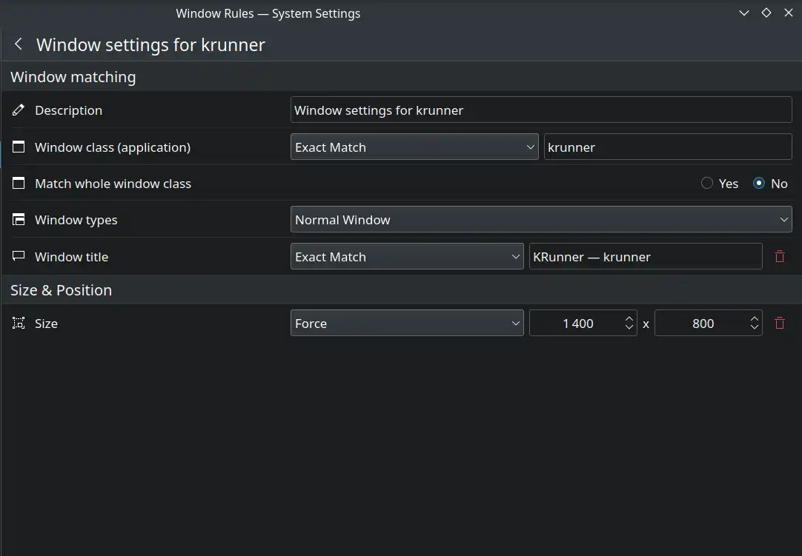
Task: Click the pencil icon beside Description
Action: coord(19,110)
